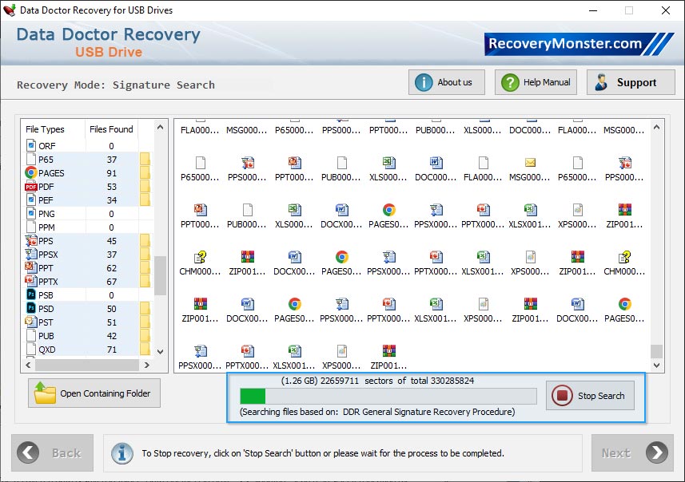
Task: Select a ZIP001 WinRAR archive thumbnail
Action: point(248,258)
